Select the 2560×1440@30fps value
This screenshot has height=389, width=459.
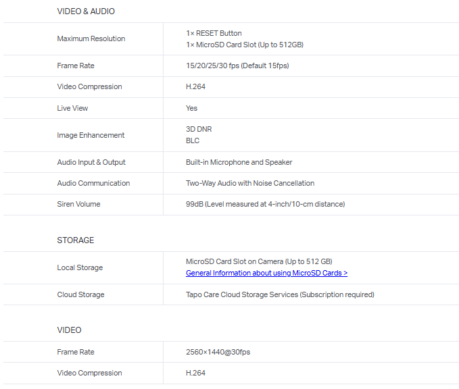218,352
